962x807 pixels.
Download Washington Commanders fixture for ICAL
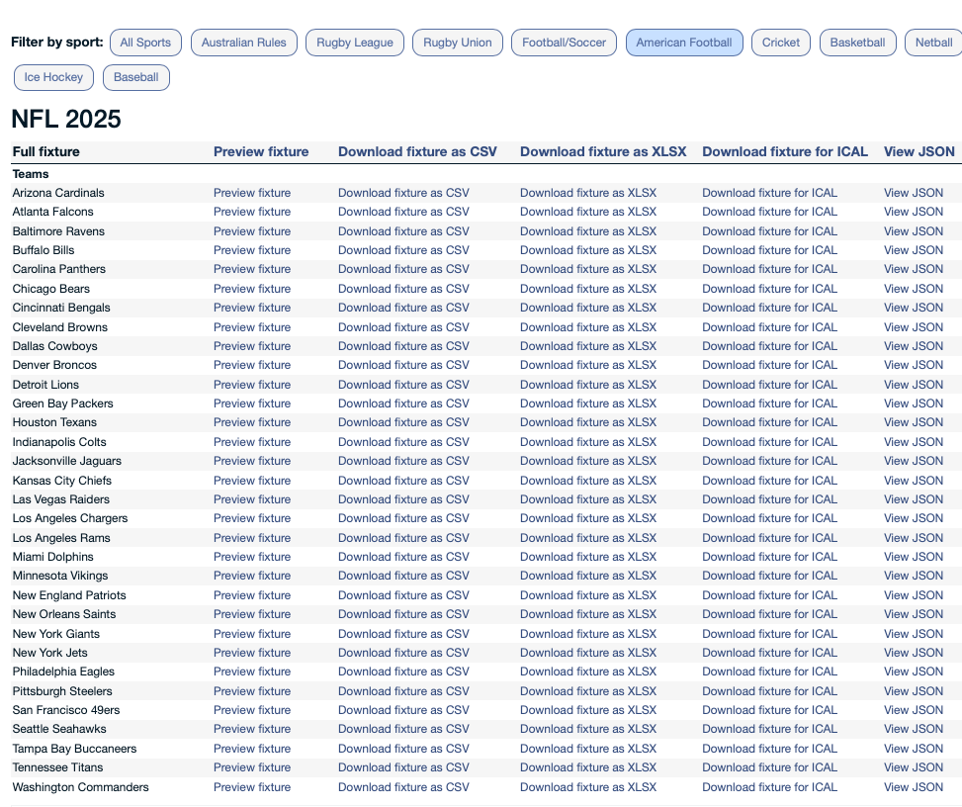tap(769, 787)
